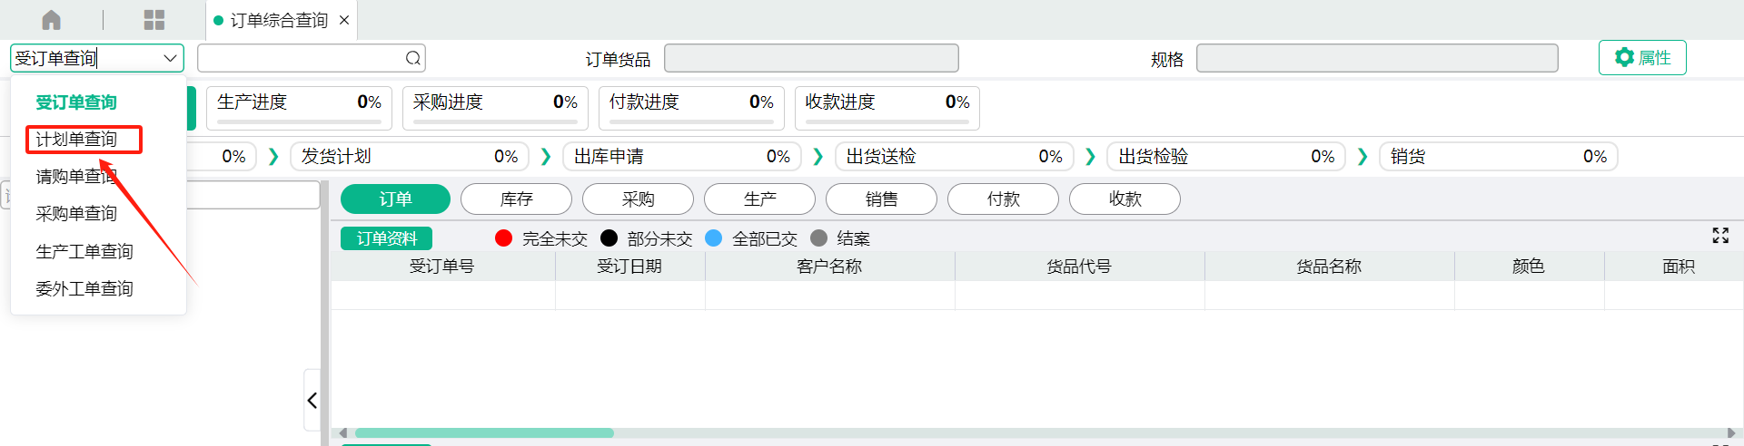
Task: Expand the table to fullscreen
Action: coord(1720,236)
